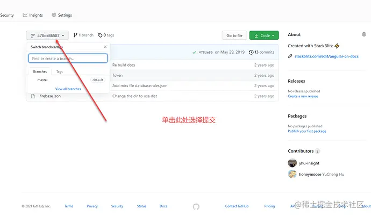Open the 13 commits history
Viewport: 371px width, 216px height.
[261, 52]
